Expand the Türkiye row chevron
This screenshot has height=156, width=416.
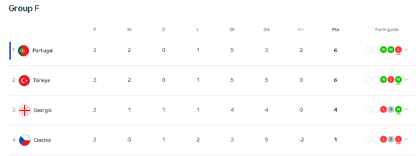click(x=406, y=79)
